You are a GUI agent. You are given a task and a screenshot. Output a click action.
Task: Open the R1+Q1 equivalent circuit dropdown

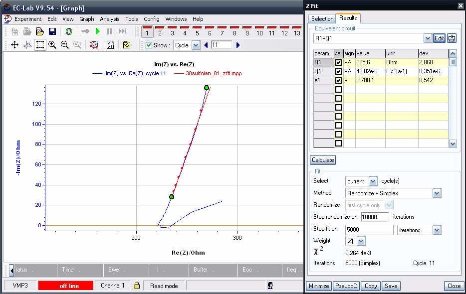(428, 38)
